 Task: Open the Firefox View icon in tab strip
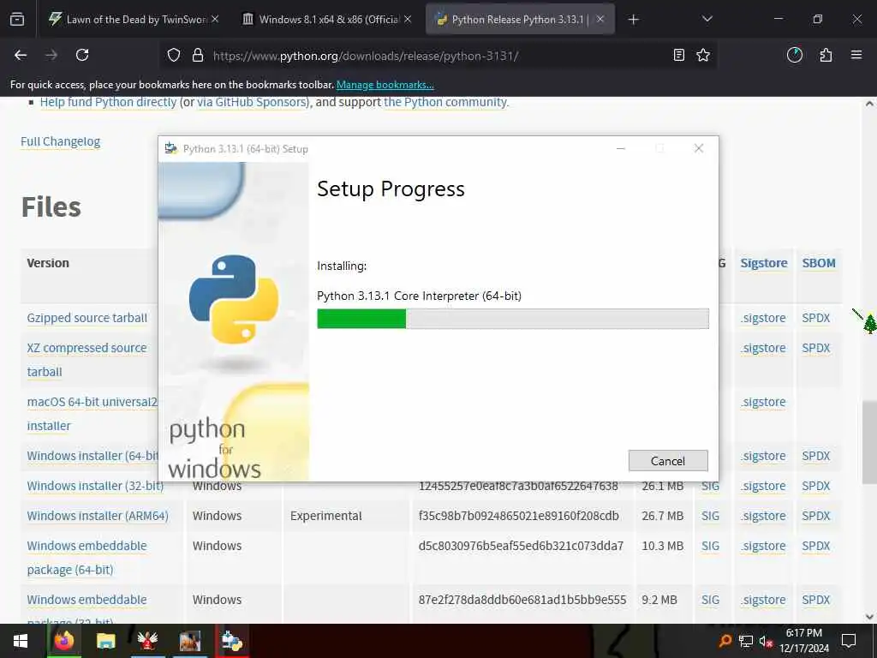(17, 20)
